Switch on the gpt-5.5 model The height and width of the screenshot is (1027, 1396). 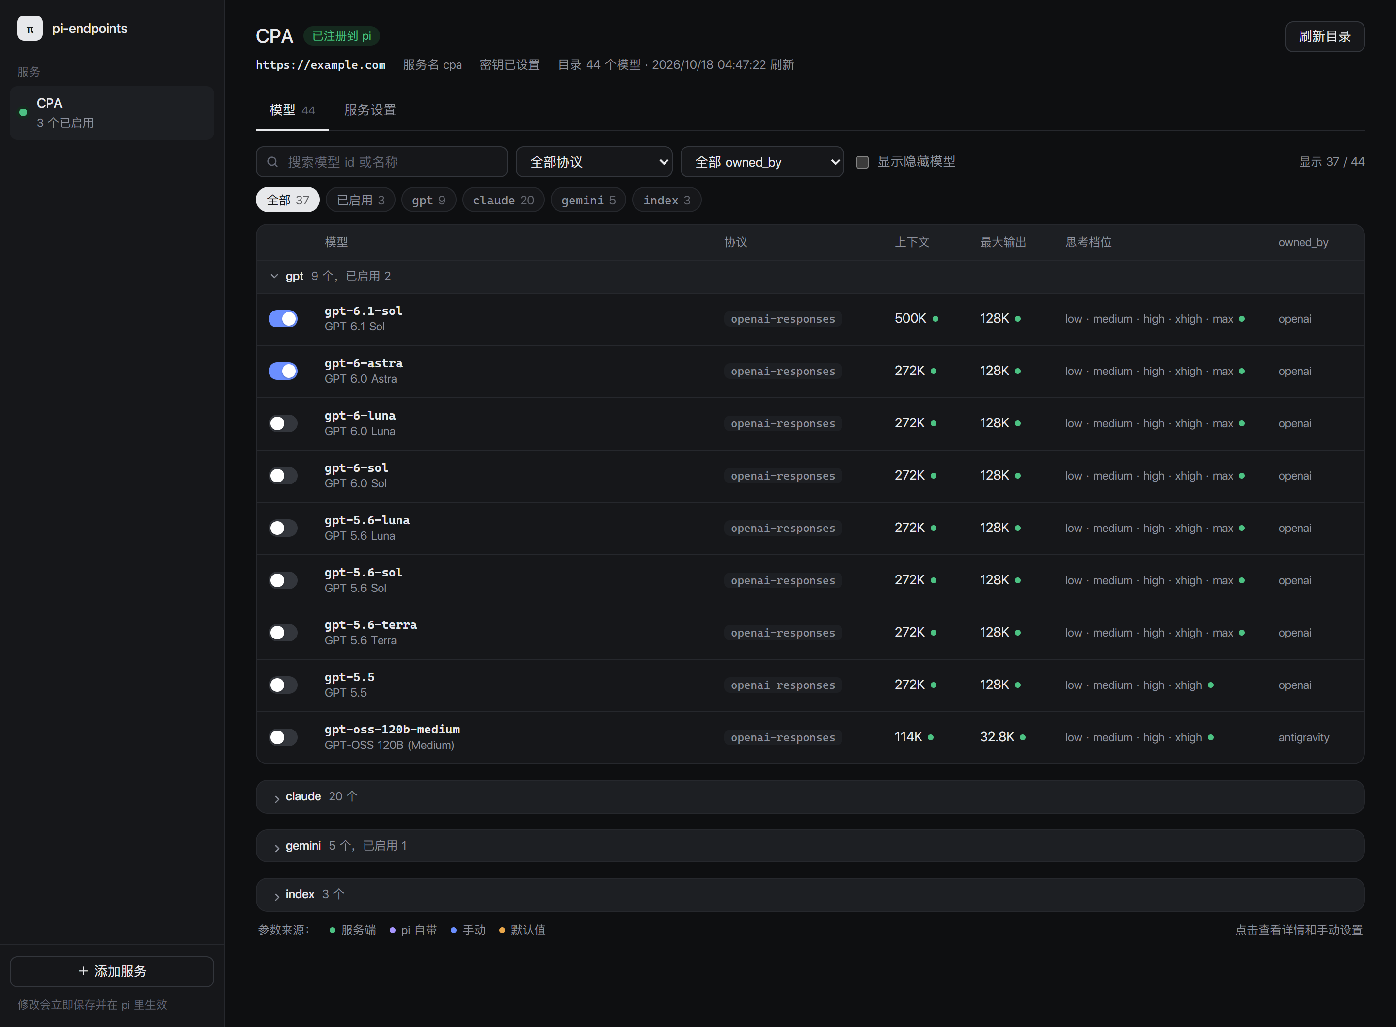(x=283, y=685)
